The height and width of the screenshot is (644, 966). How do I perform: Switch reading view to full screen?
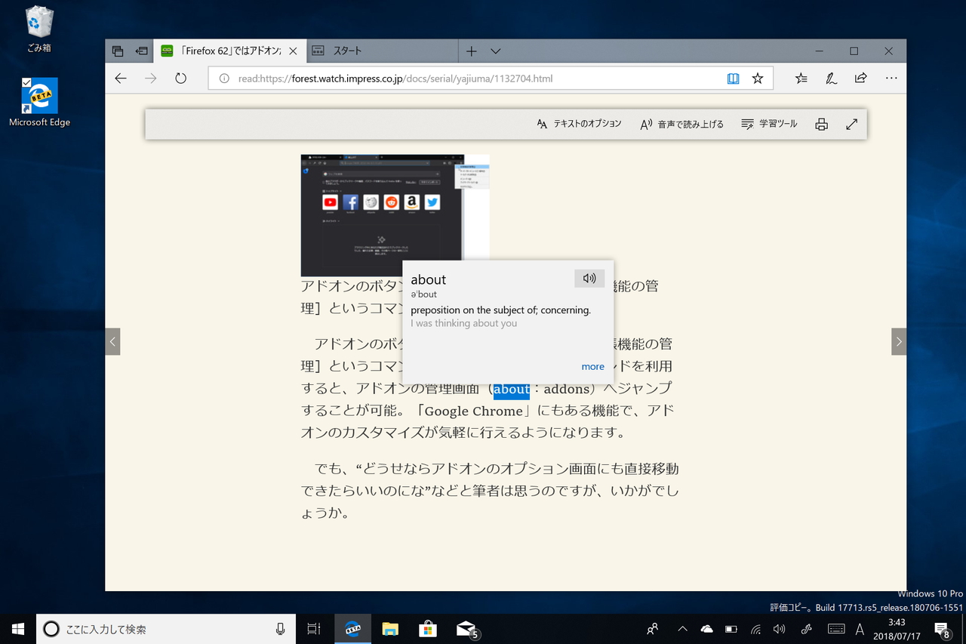click(x=852, y=123)
